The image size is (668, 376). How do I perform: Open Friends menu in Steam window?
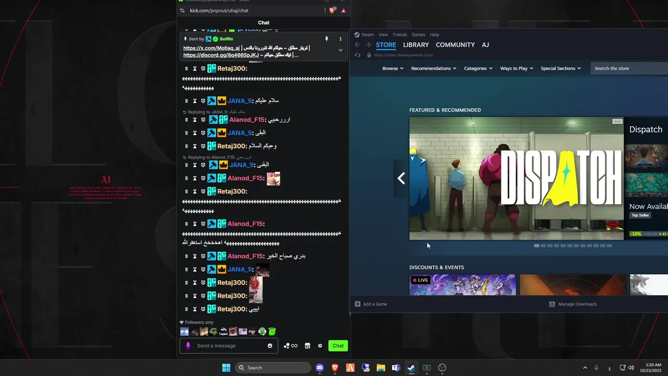pos(400,35)
